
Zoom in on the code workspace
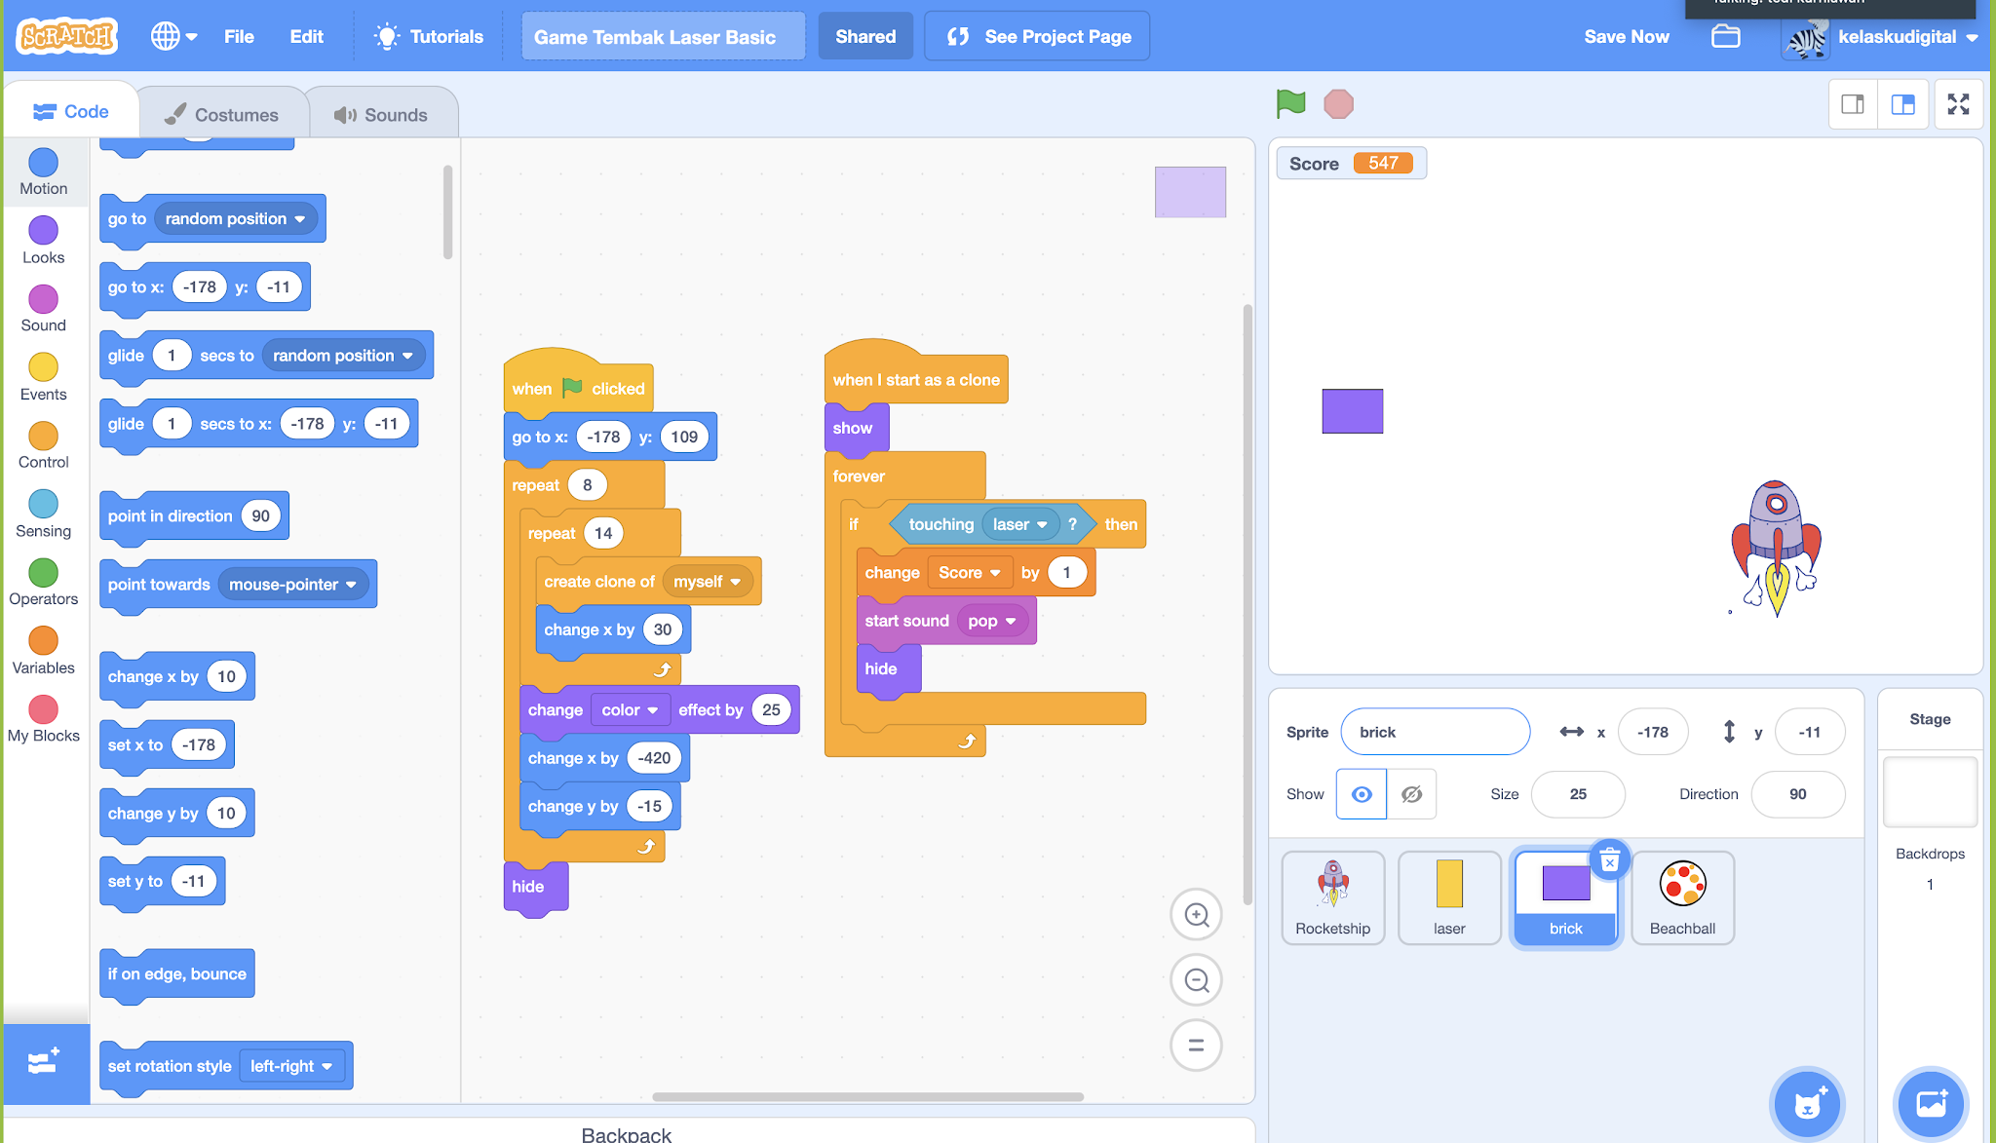point(1196,915)
